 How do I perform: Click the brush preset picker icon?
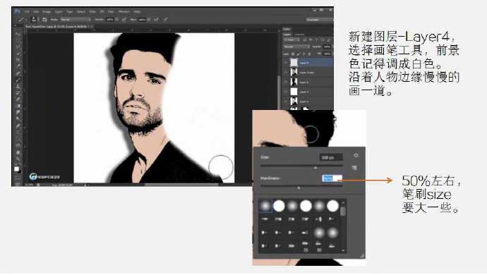click(x=34, y=19)
